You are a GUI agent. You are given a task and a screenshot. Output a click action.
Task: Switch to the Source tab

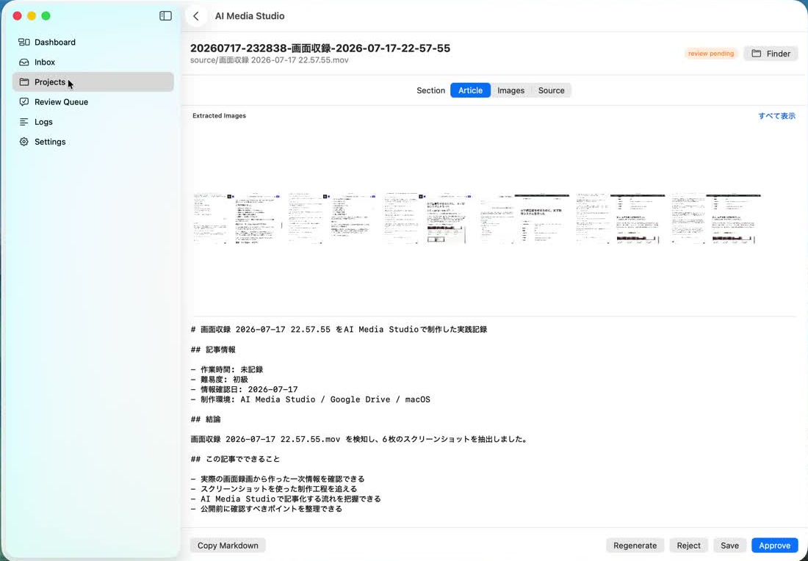coord(552,90)
